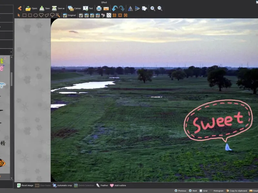This screenshot has width=258, height=193.
Task: Undo the last edit with Undo arrow
Action: coord(114,8)
